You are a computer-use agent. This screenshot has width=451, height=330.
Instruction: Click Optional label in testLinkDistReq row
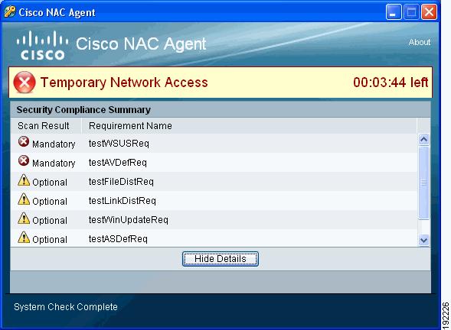pyautogui.click(x=50, y=202)
